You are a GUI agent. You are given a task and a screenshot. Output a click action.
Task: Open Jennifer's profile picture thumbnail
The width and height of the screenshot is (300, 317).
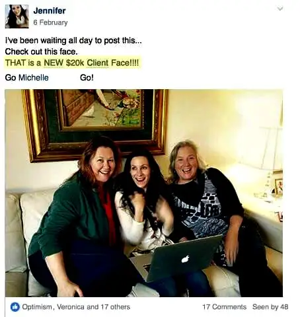[x=17, y=17]
